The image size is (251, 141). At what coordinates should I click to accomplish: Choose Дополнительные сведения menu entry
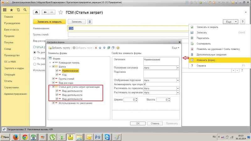point(220,55)
